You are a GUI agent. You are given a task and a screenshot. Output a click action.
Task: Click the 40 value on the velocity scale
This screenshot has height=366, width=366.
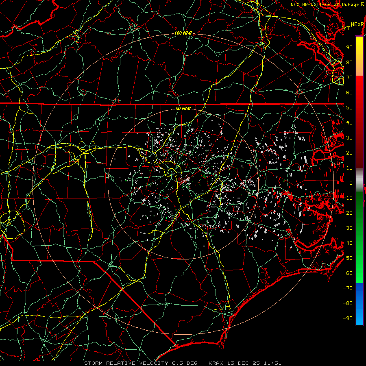tap(349, 123)
